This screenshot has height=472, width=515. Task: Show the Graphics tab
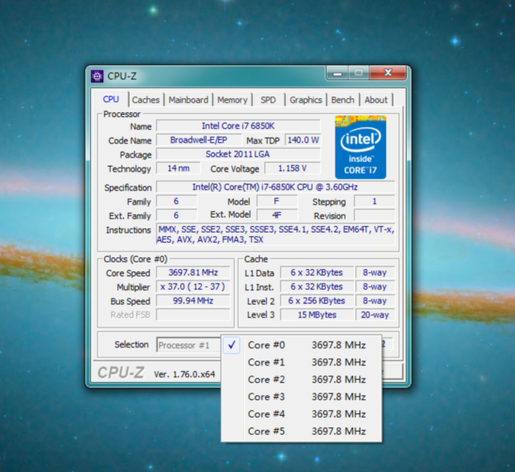pyautogui.click(x=305, y=100)
